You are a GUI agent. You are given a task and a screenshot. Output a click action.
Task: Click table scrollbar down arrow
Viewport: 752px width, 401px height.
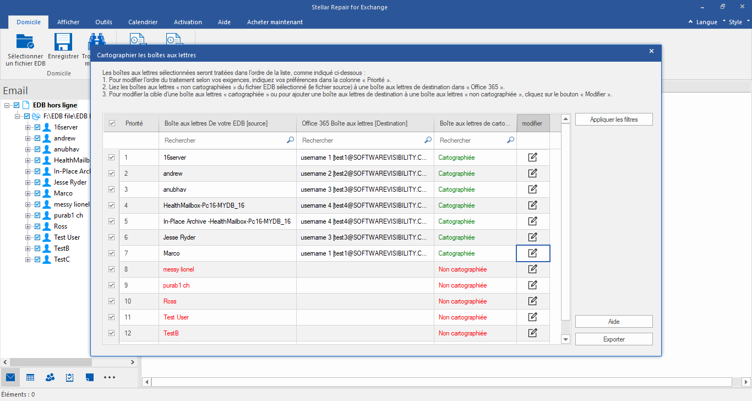click(x=565, y=339)
